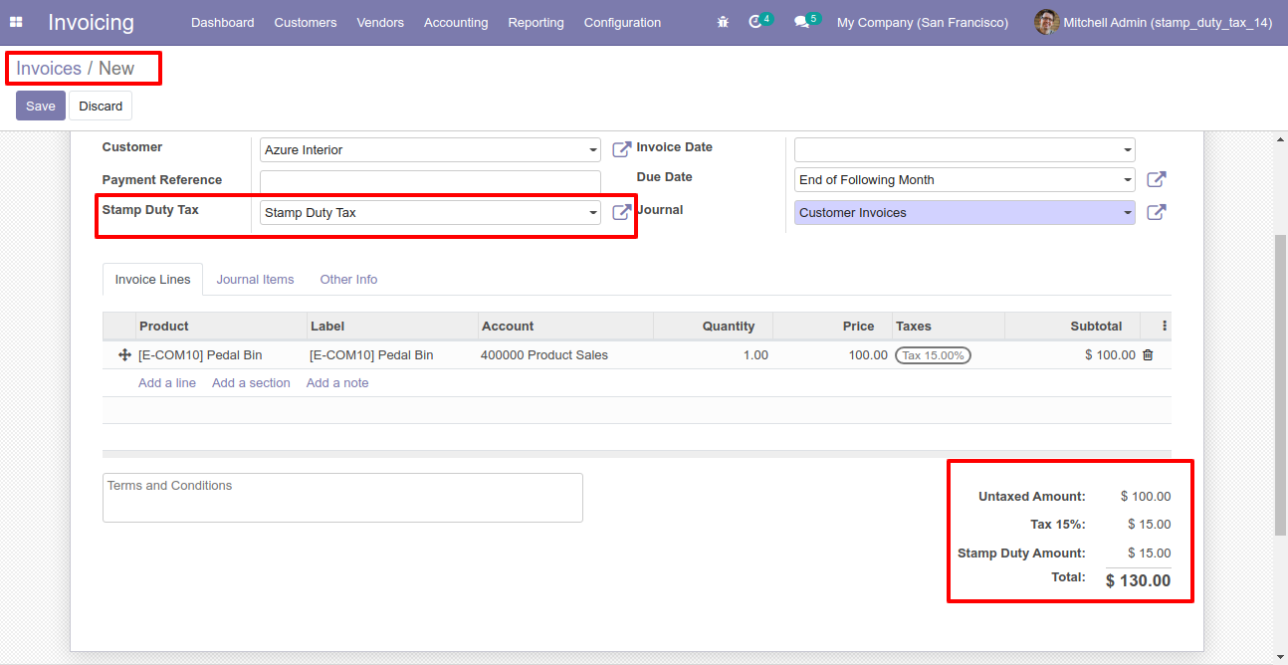This screenshot has height=665, width=1288.
Task: Open optional columns kebab menu
Action: (1165, 326)
